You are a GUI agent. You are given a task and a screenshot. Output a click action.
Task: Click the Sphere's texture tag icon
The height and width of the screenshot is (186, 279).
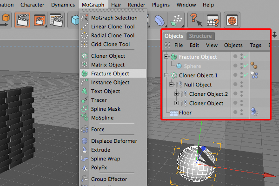pos(254,65)
